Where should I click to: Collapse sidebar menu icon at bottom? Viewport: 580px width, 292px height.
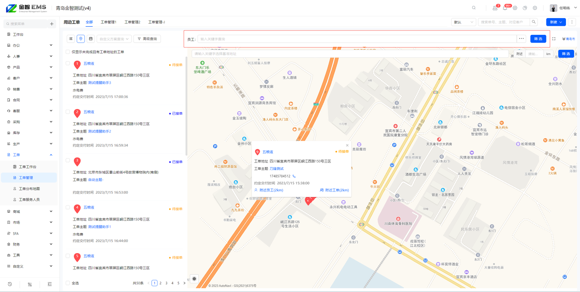coord(49,284)
